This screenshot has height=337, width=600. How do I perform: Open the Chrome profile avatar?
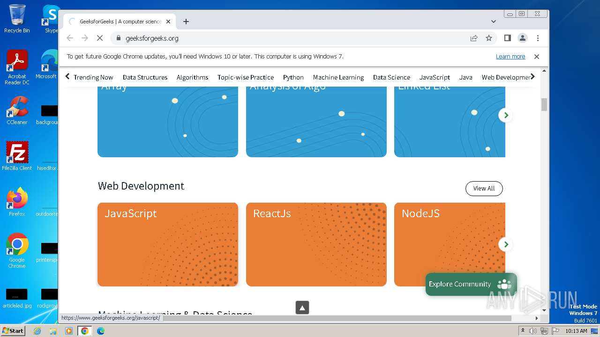[523, 38]
